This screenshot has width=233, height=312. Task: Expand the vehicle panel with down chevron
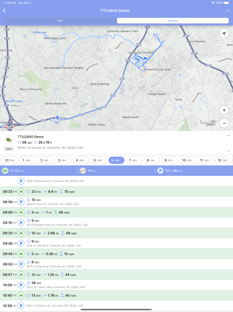coord(228,151)
